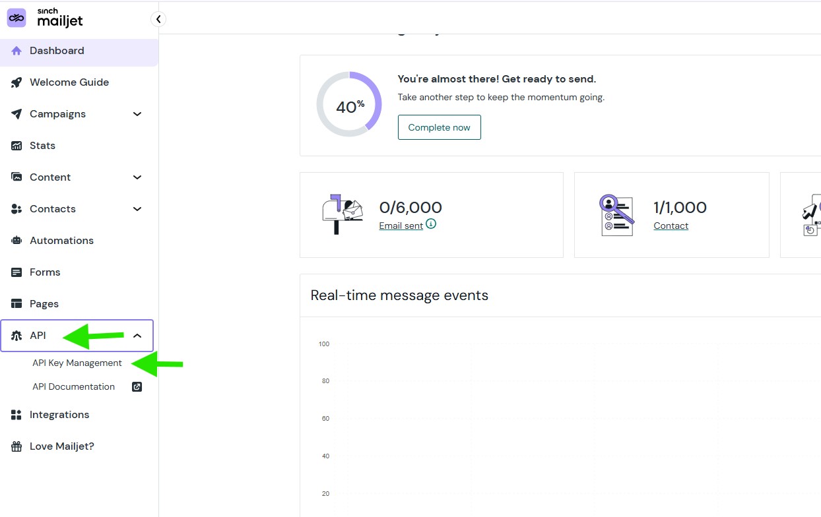Viewport: 821px width, 517px height.
Task: Click the Dashboard home icon
Action: pos(16,51)
